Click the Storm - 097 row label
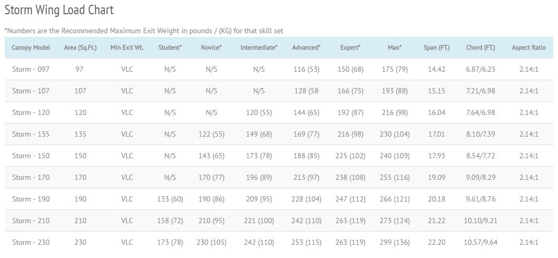The height and width of the screenshot is (258, 558). click(x=31, y=69)
